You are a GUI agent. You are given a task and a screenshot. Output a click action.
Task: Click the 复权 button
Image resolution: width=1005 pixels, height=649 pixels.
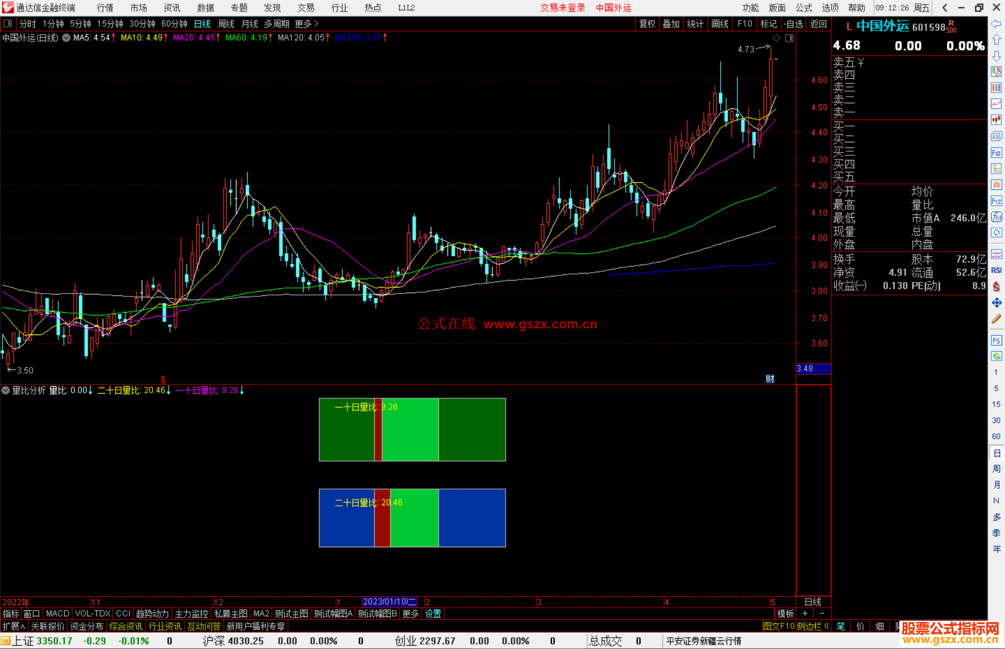click(647, 24)
